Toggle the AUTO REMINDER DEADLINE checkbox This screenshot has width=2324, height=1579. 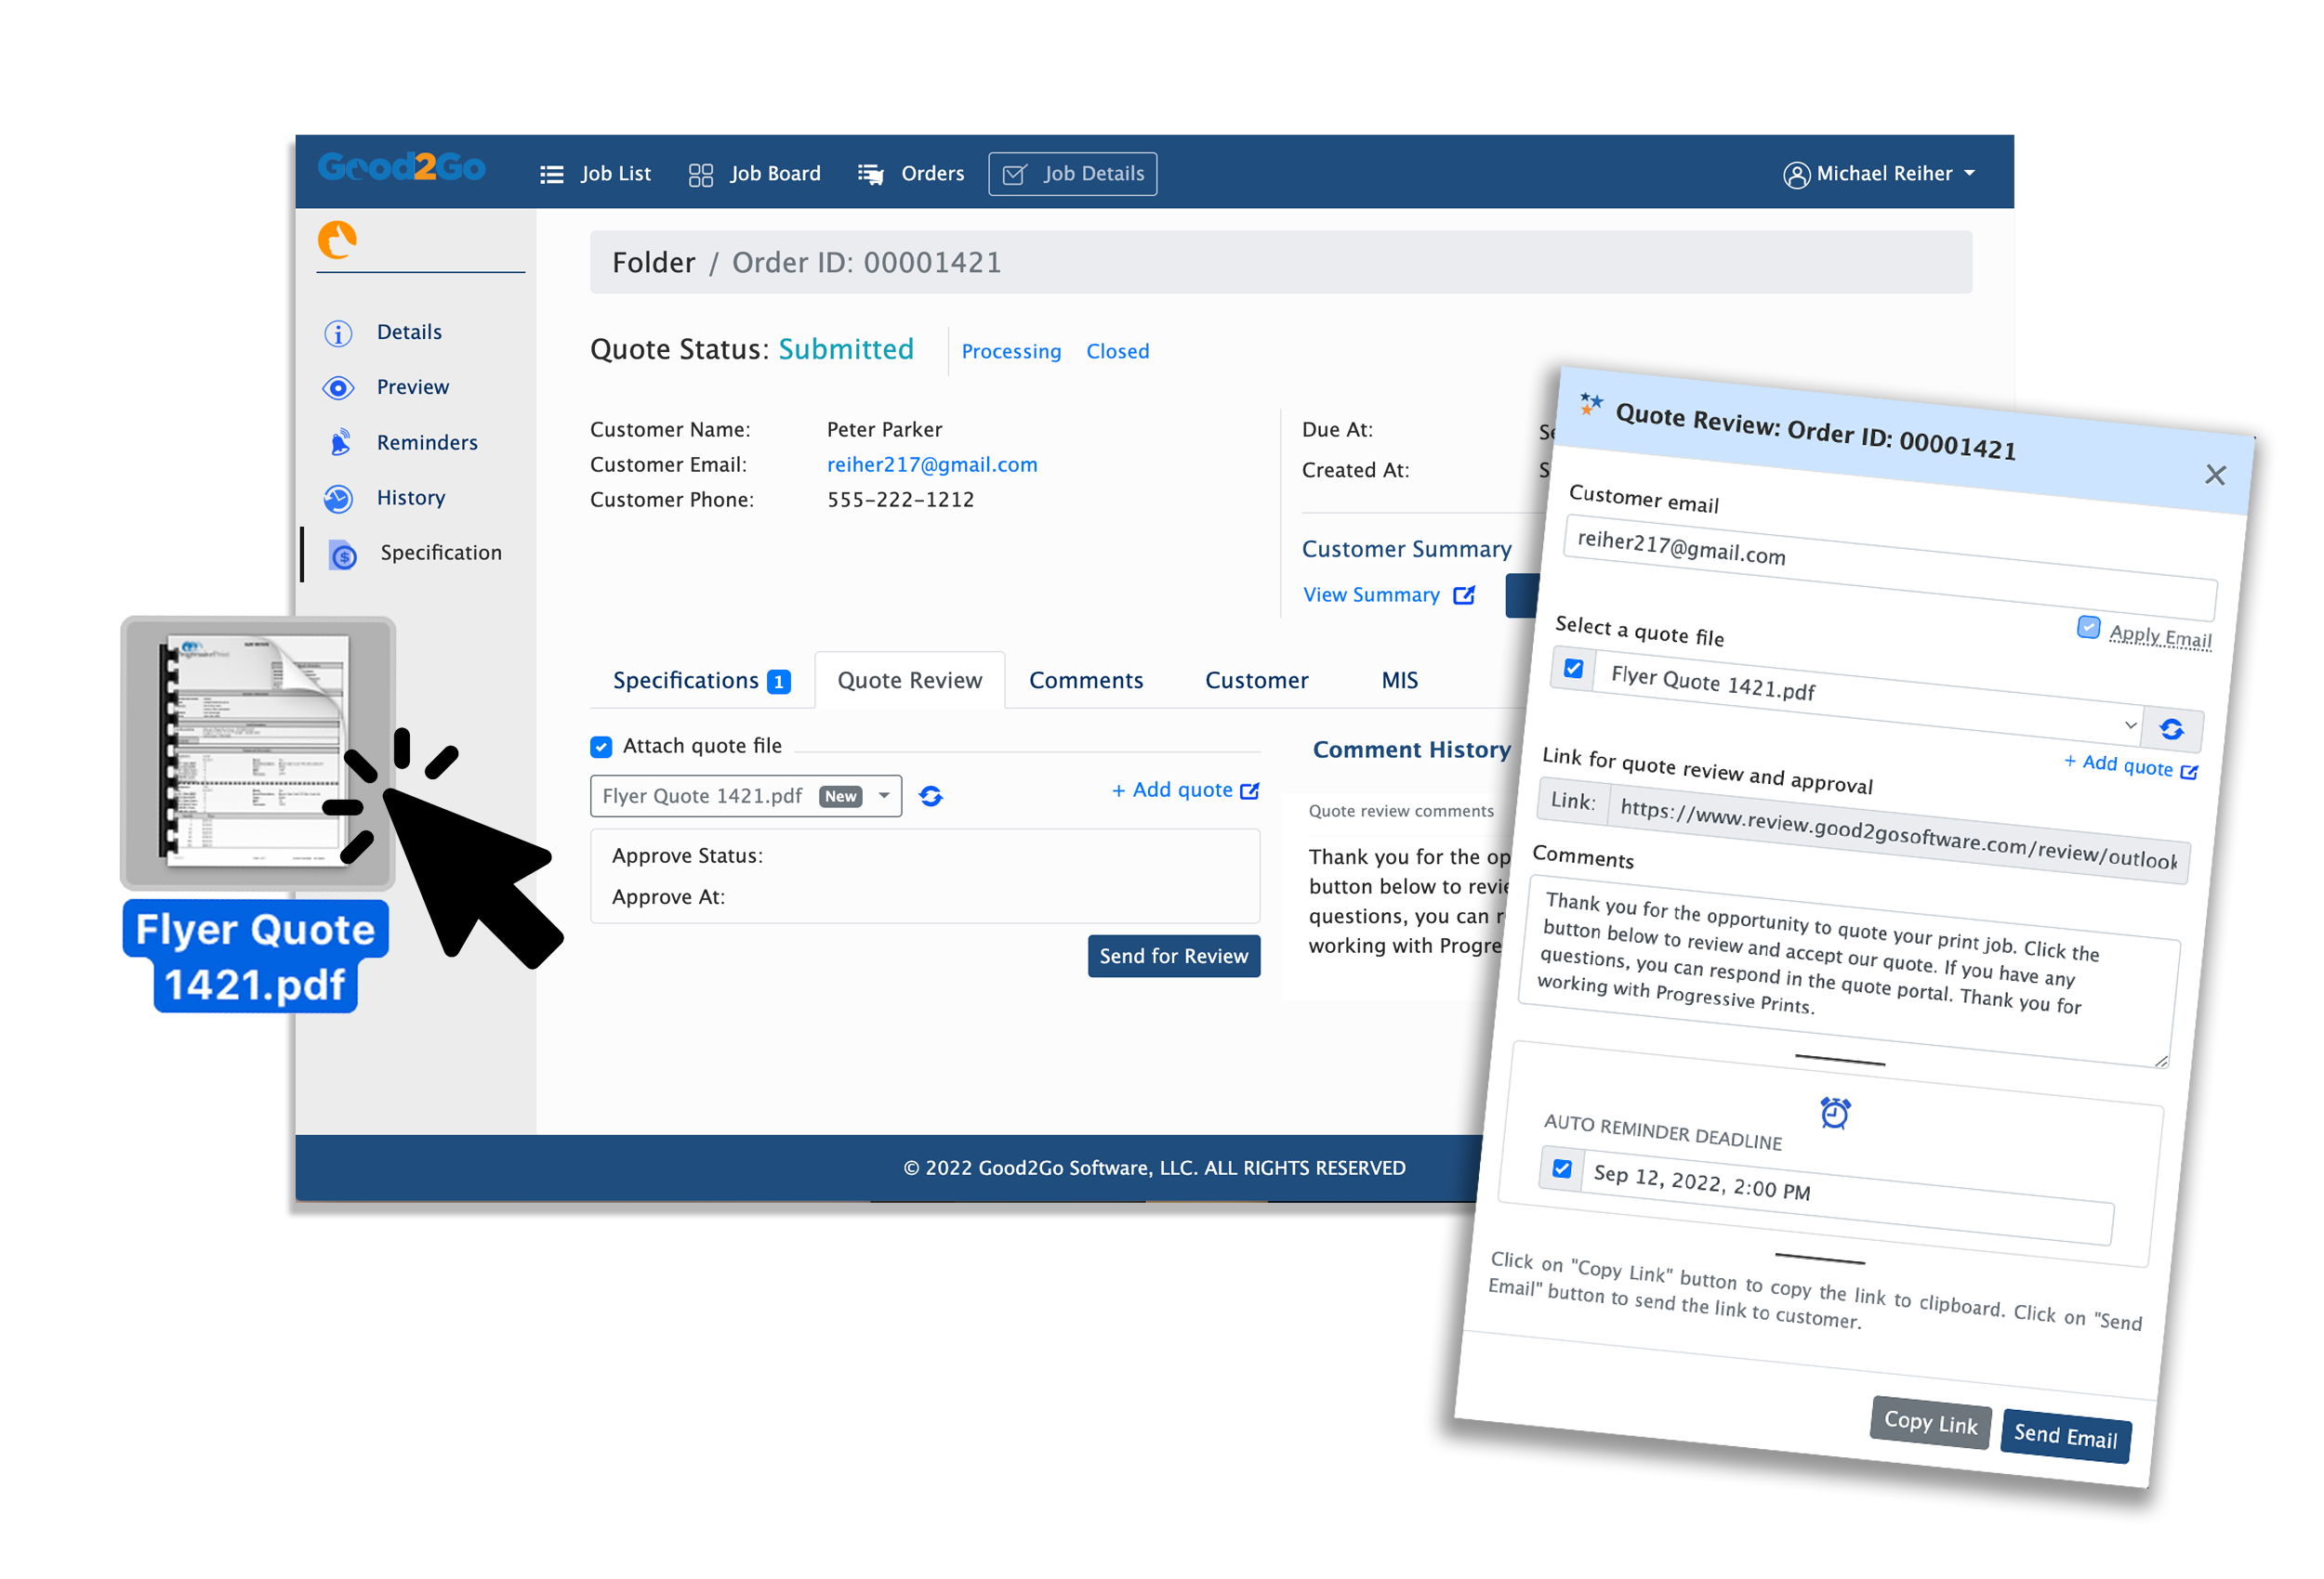click(x=1557, y=1168)
